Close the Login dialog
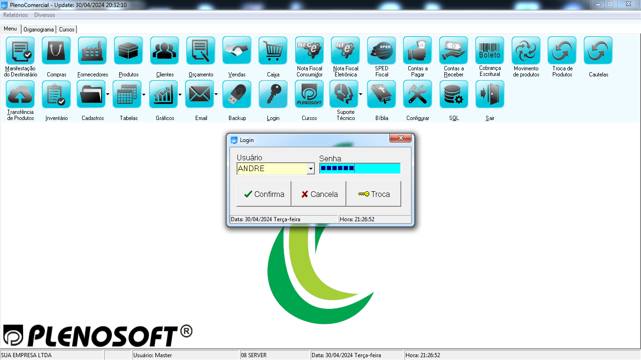The image size is (641, 360). [x=400, y=138]
